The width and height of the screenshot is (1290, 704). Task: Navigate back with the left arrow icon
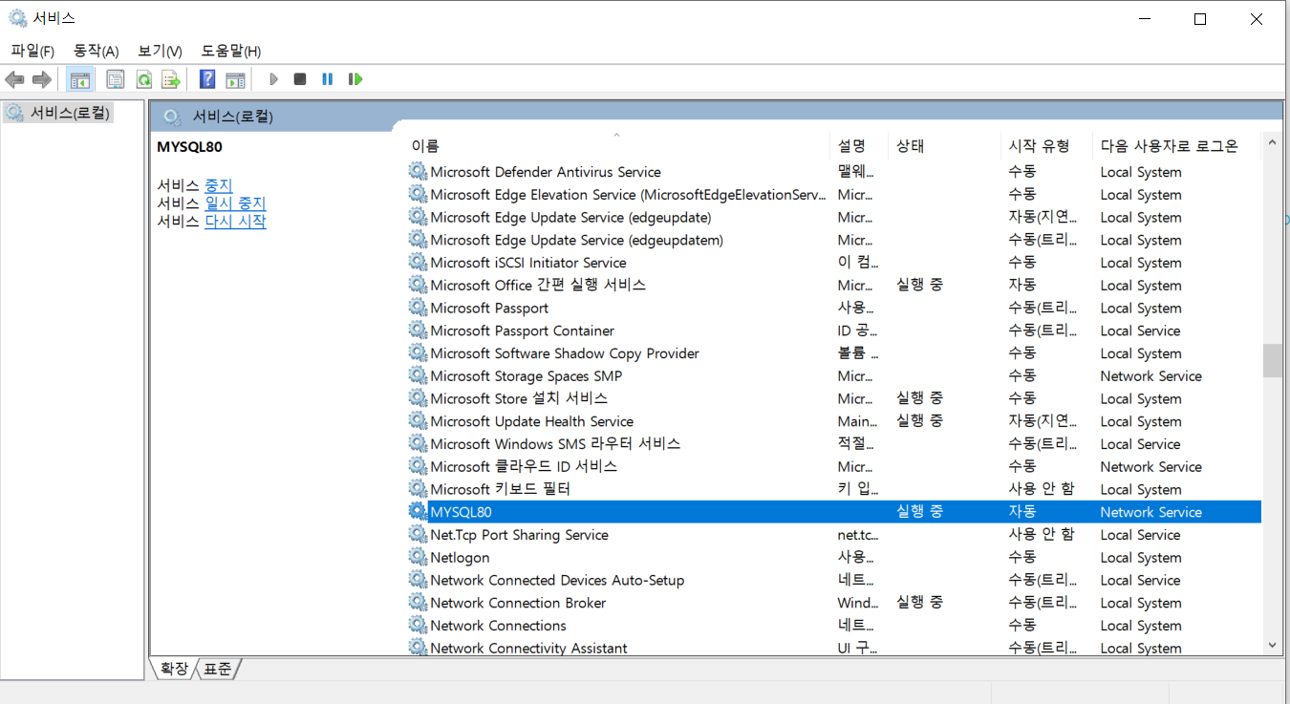click(14, 78)
